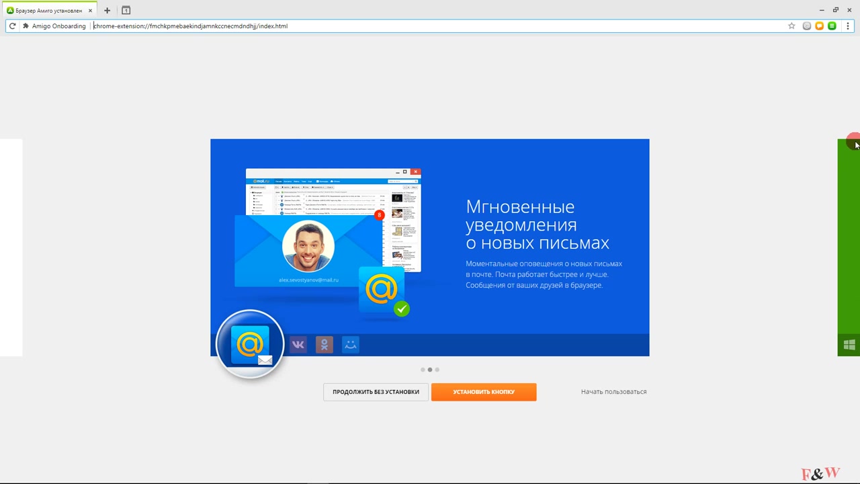Image resolution: width=860 pixels, height=484 pixels.
Task: Click the extension puzzle icon beside Amigo Onboarding
Action: click(26, 26)
